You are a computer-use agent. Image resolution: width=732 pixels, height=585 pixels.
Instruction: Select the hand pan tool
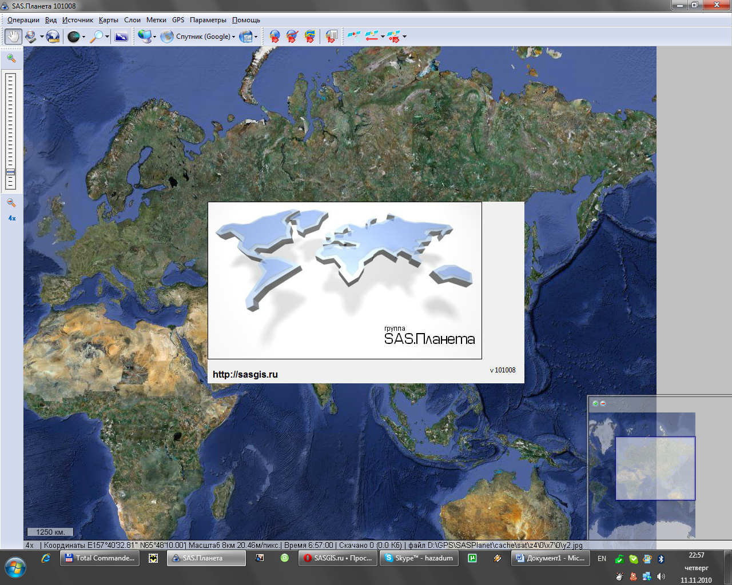[13, 37]
